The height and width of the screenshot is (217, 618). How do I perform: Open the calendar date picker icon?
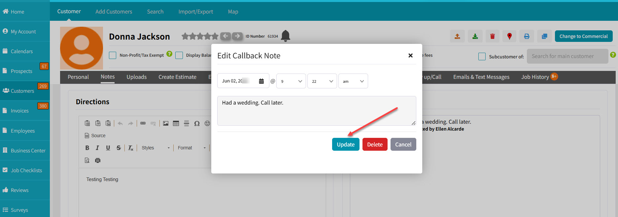(261, 81)
